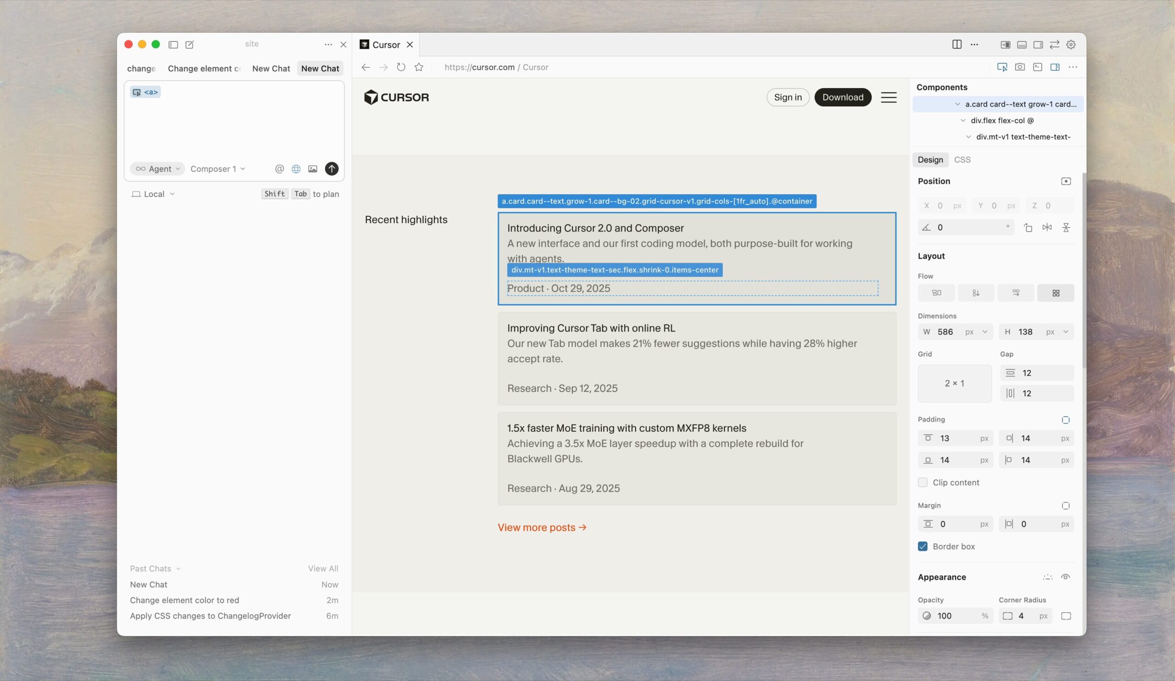
Task: Click the View more posts link
Action: 541,528
